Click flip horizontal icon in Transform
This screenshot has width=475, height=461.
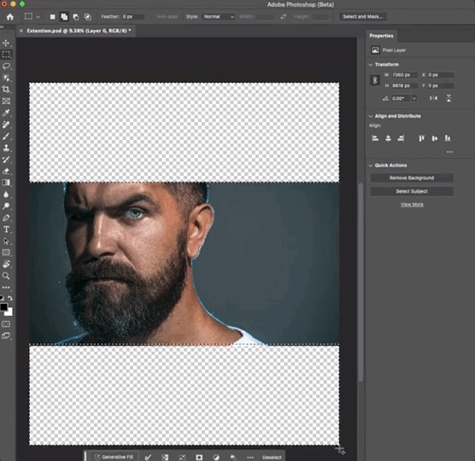[x=433, y=98]
